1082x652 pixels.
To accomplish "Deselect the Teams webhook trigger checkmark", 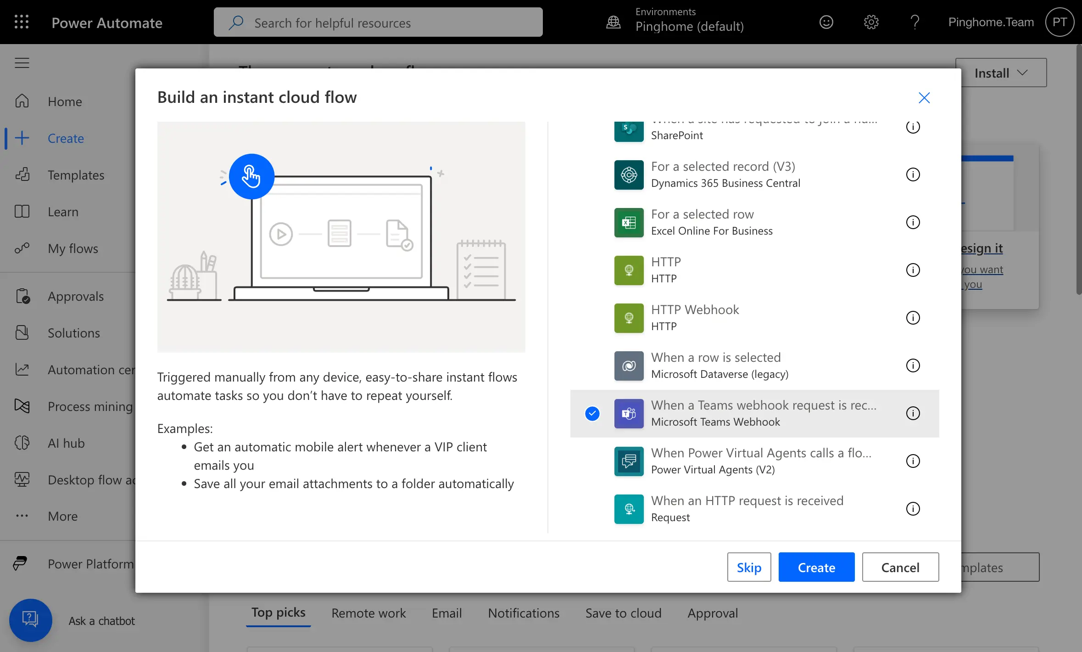I will 592,413.
